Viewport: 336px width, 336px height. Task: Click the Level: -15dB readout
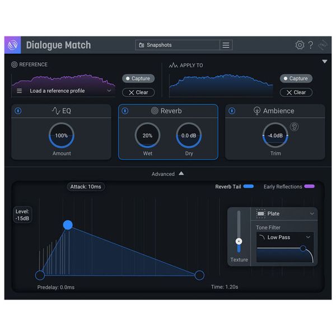(x=22, y=214)
